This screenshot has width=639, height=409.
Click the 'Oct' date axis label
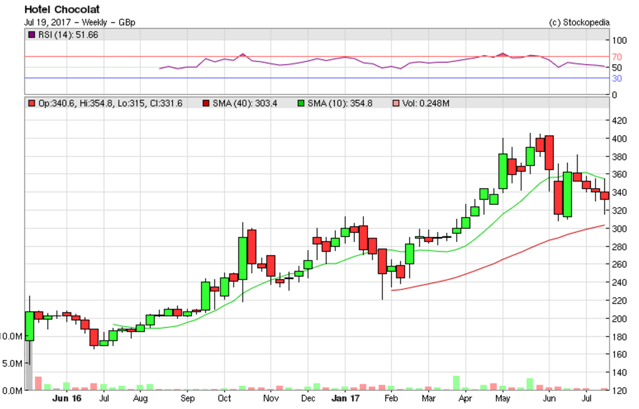coord(224,398)
